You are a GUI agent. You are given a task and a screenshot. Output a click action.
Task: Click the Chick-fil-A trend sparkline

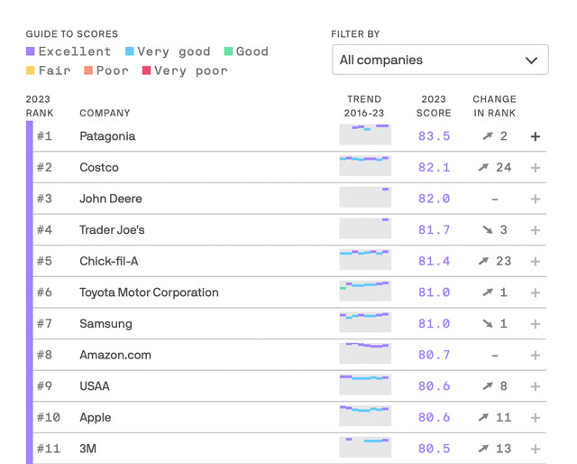(x=365, y=260)
